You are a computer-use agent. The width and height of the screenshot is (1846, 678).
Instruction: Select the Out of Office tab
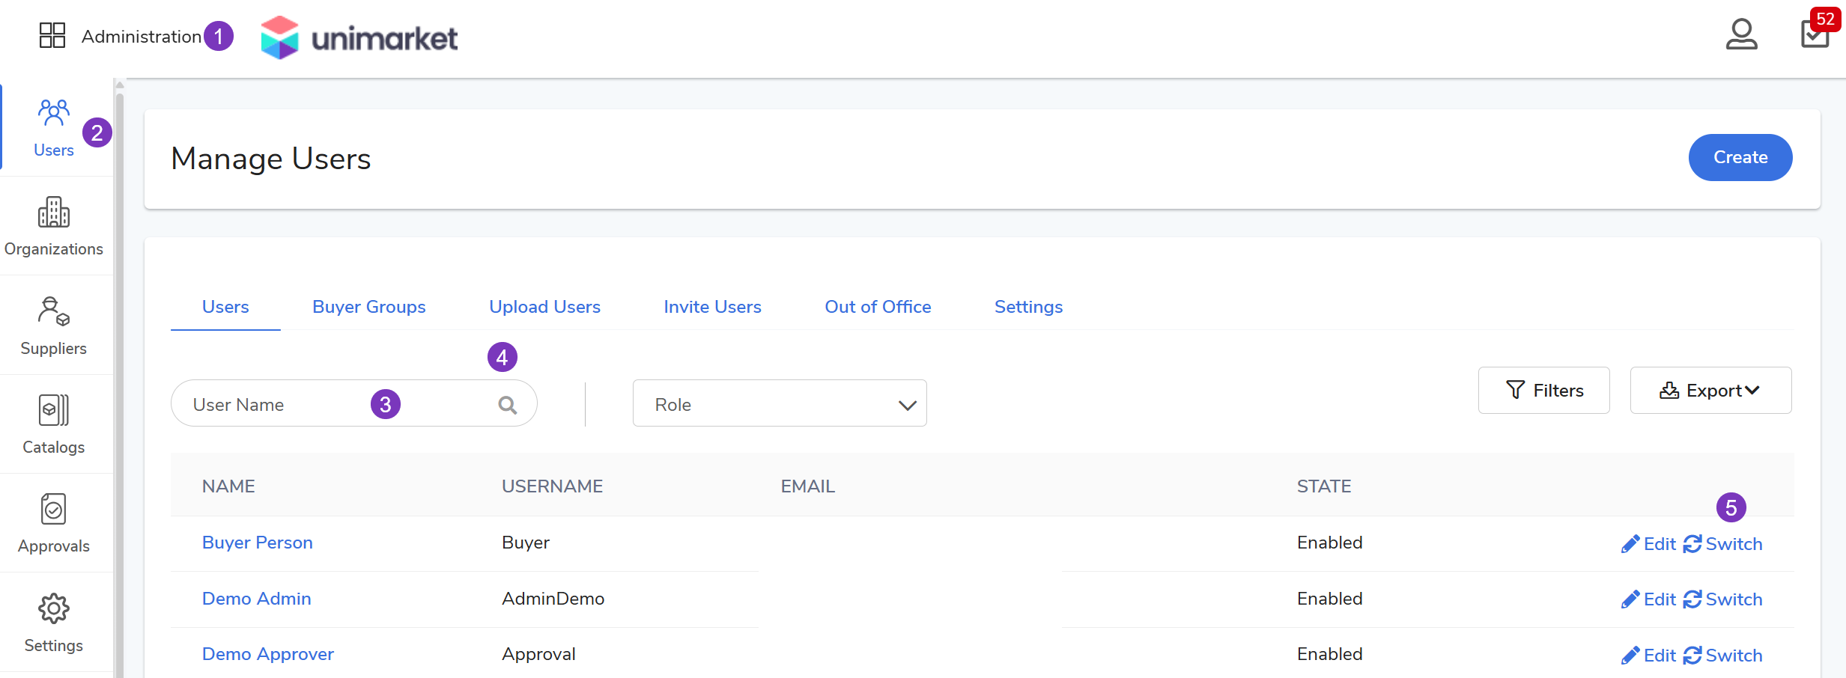pyautogui.click(x=878, y=307)
